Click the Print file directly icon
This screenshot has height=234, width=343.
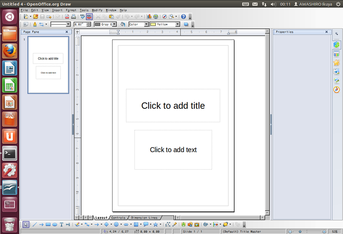74,16
